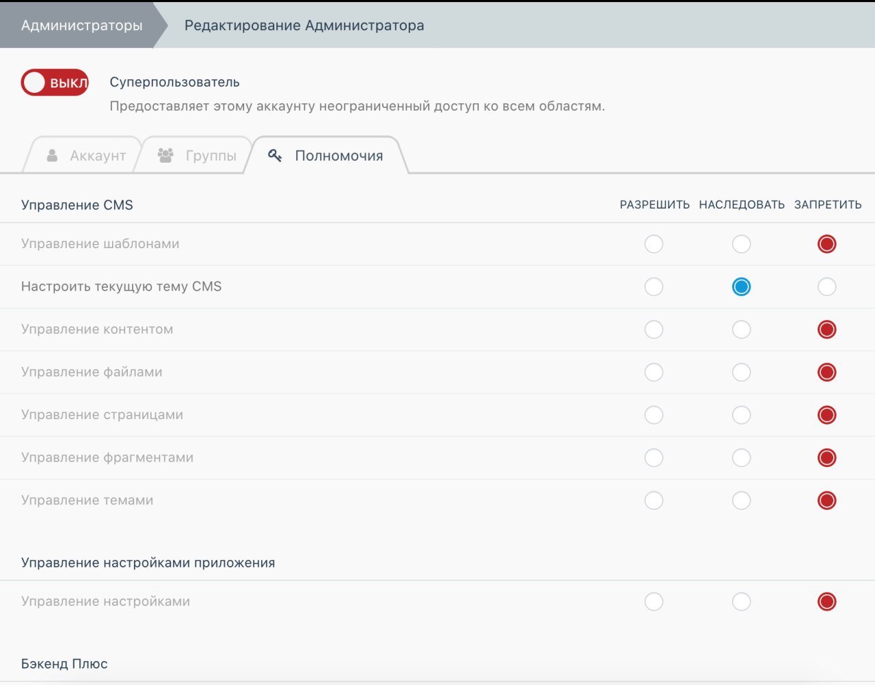Deny Управление фрагментами permission
The width and height of the screenshot is (875, 685).
click(827, 458)
